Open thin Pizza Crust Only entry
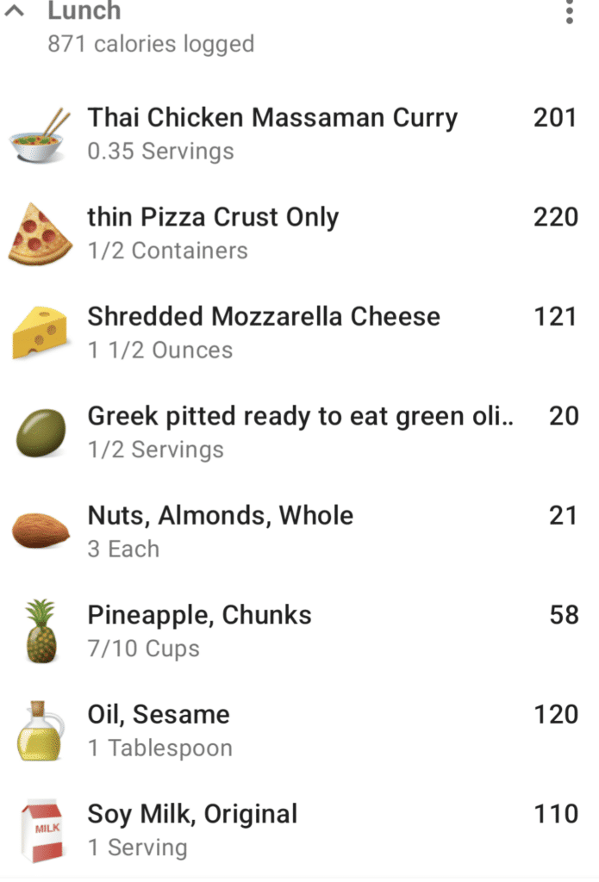This screenshot has height=882, width=599. click(x=300, y=234)
